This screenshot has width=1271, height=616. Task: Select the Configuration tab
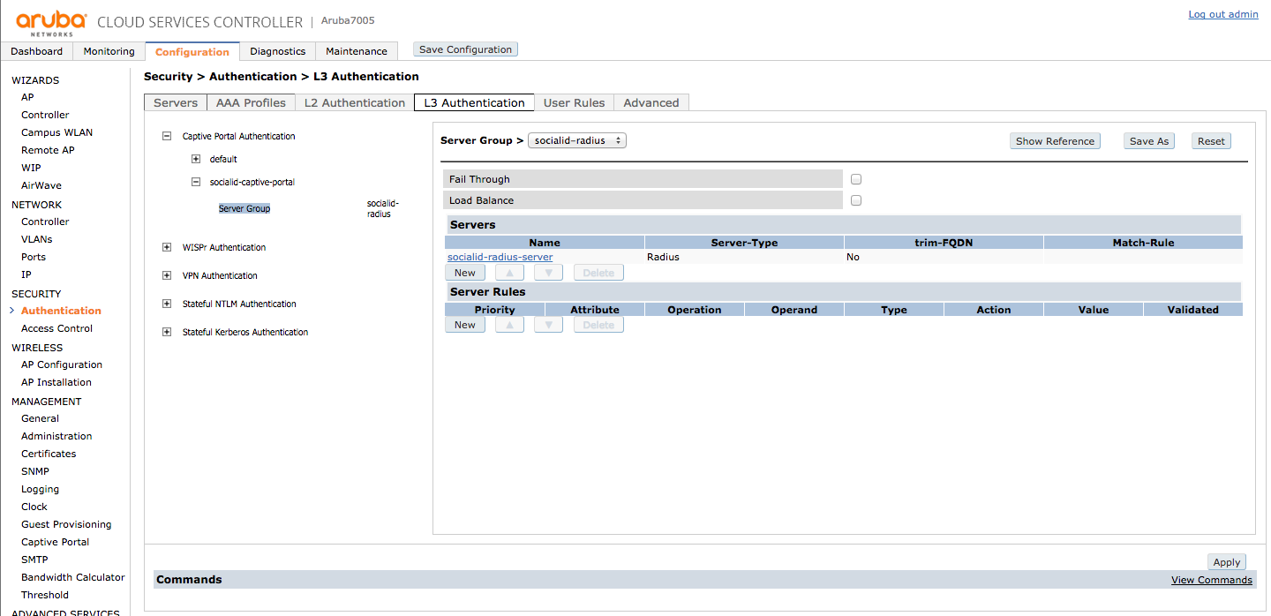[192, 51]
